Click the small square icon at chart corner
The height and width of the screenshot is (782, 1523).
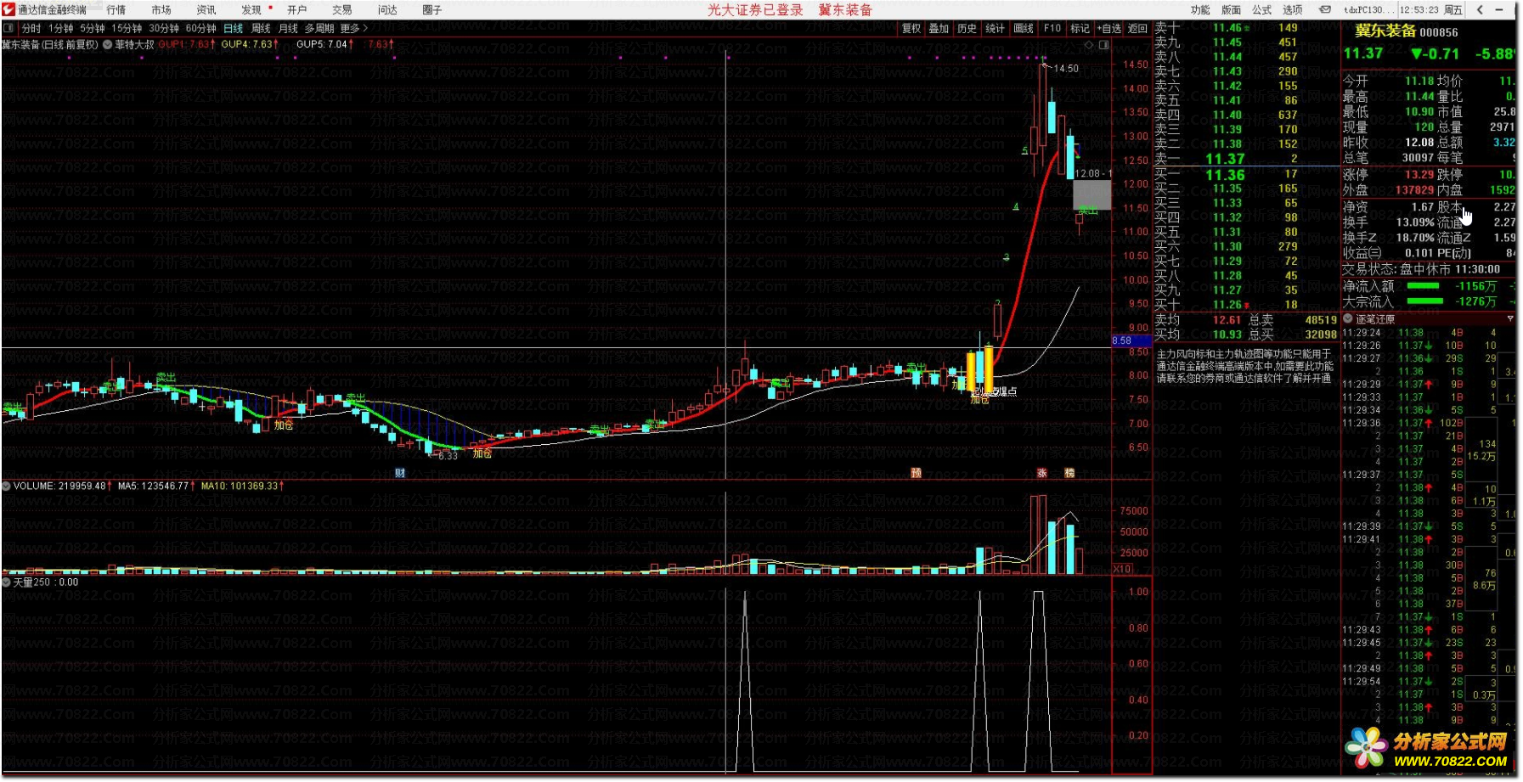pyautogui.click(x=1104, y=45)
